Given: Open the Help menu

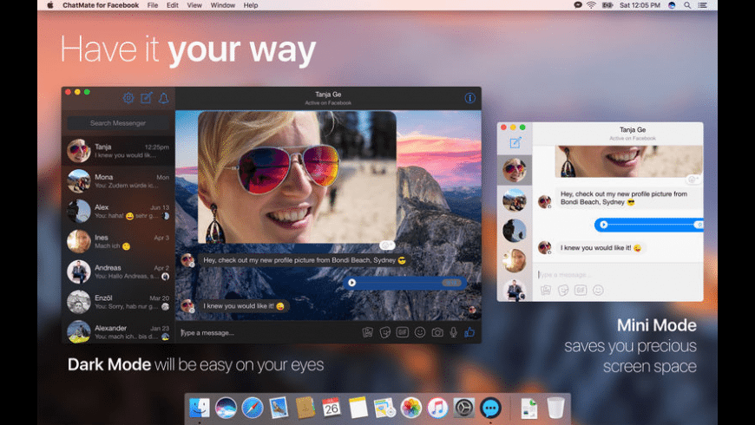Looking at the screenshot, I should click(251, 5).
